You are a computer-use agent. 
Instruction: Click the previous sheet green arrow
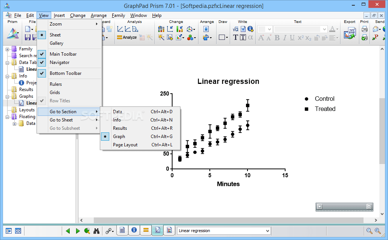click(68, 231)
